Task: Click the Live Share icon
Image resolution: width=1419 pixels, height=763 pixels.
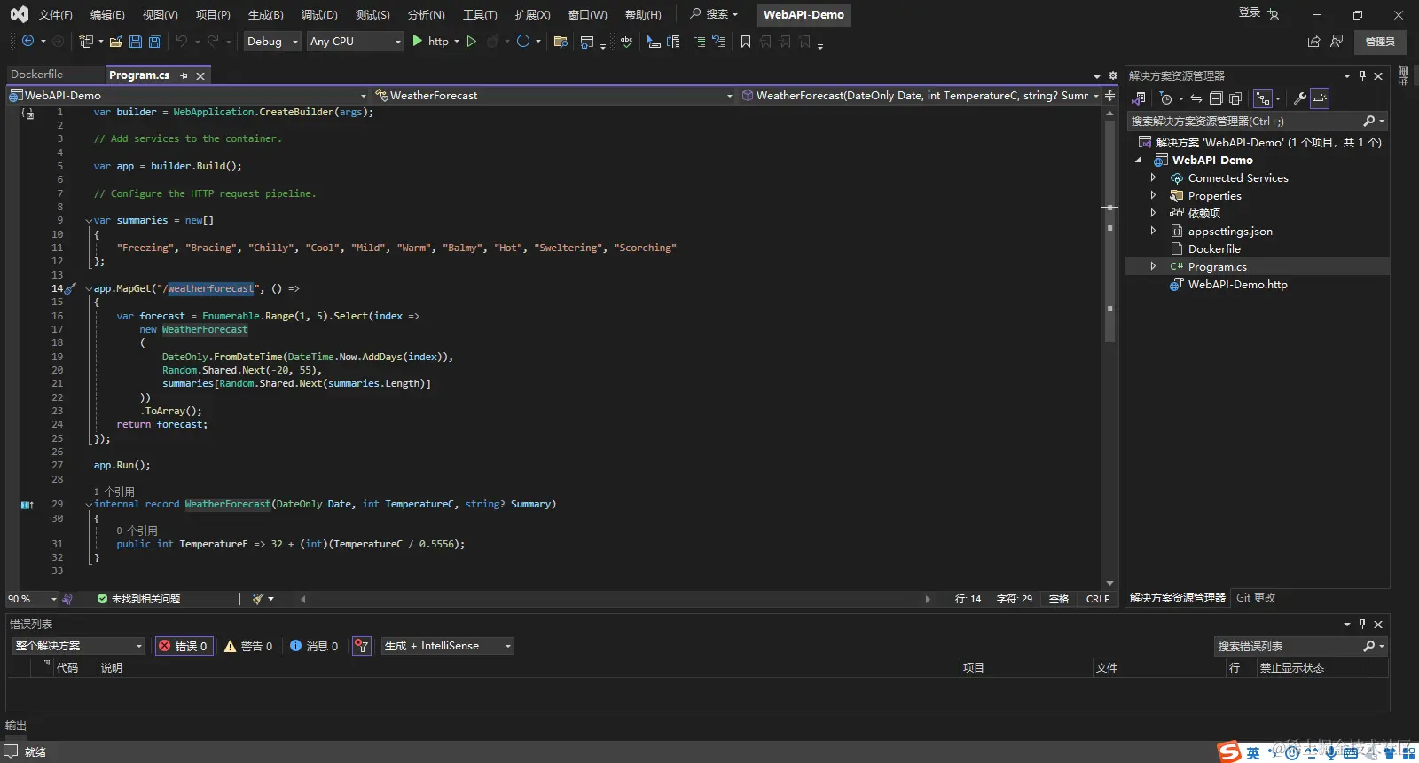Action: 1314,41
